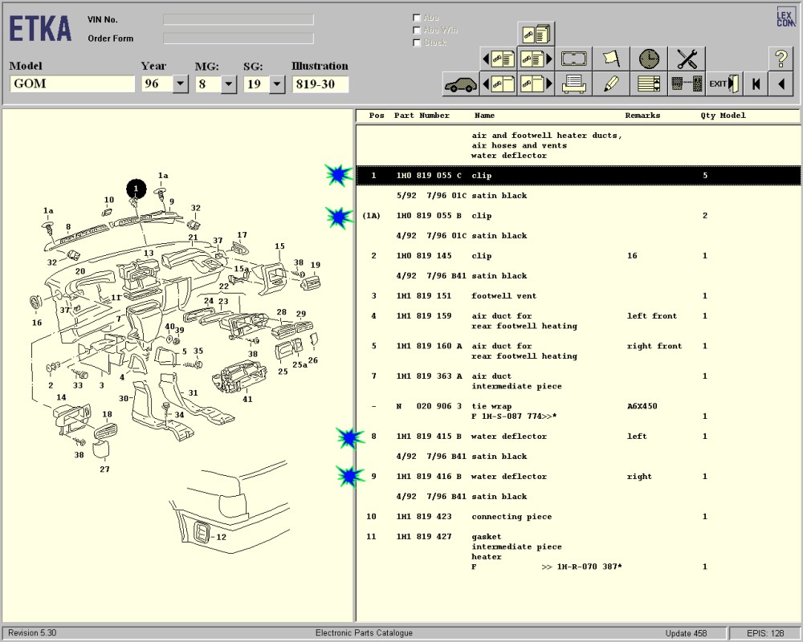This screenshot has height=642, width=803.
Task: Jump to first with the bar-arrow icon
Action: tap(756, 83)
